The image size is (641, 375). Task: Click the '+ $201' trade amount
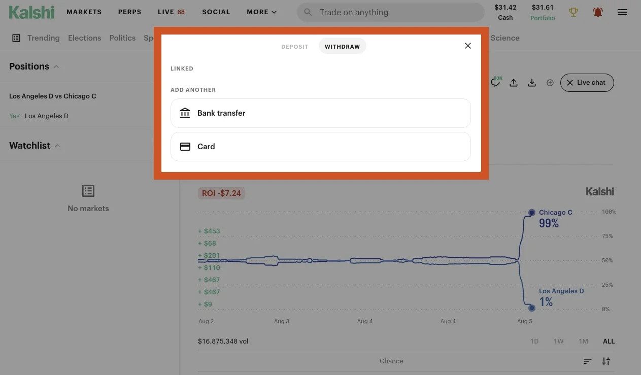coord(209,255)
